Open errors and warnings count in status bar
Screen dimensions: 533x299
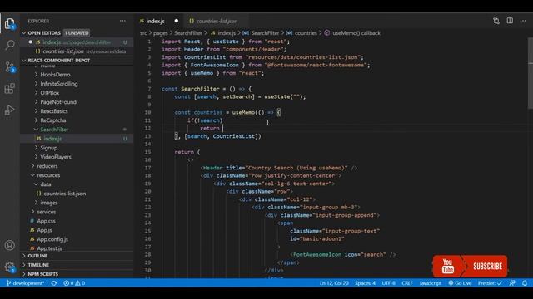click(x=74, y=283)
